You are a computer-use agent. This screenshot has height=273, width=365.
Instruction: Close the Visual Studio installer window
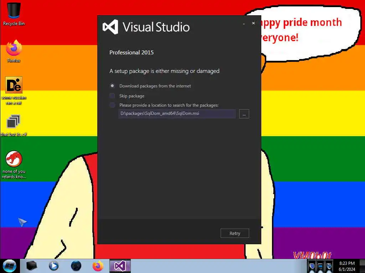coord(253,23)
